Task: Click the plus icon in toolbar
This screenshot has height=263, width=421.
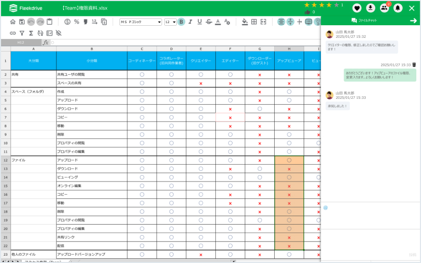Action: (299, 22)
